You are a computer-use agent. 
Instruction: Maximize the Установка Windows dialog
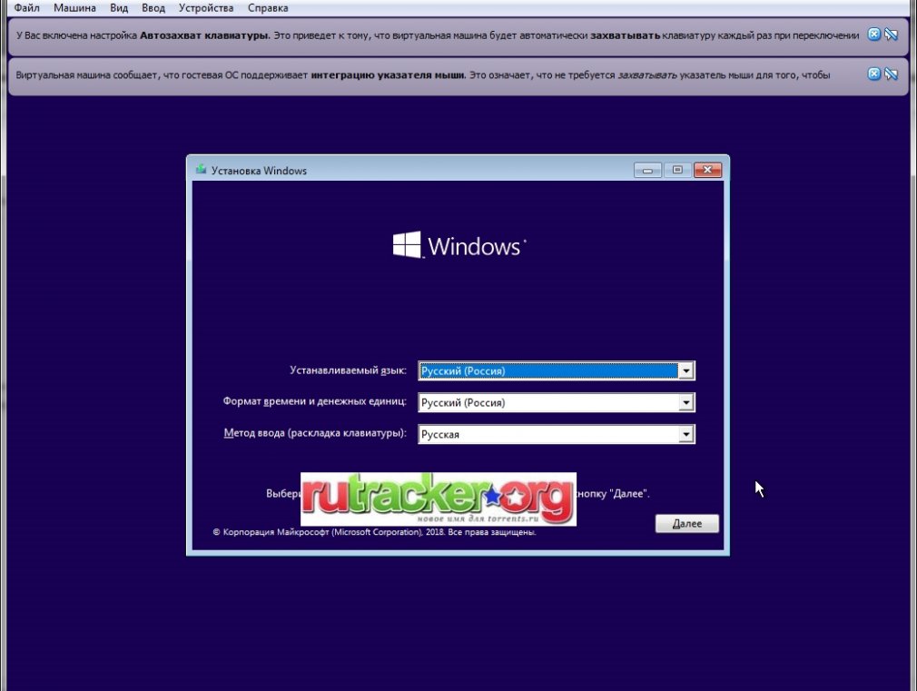(677, 171)
